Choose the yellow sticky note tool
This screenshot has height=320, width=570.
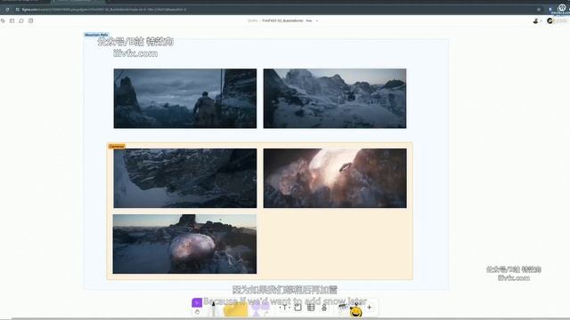point(235,309)
